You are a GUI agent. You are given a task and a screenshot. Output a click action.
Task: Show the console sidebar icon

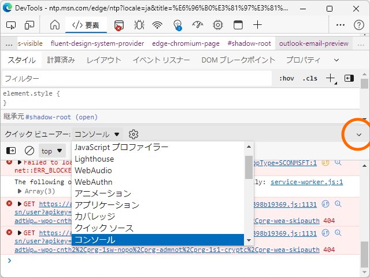[11, 151]
